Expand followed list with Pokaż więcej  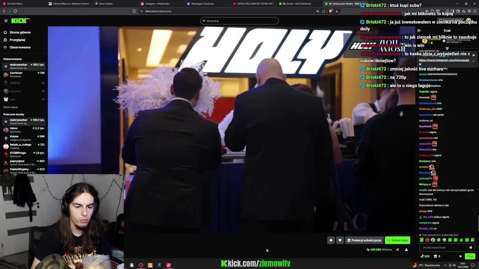pyautogui.click(x=10, y=107)
